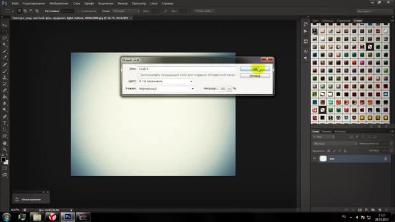Image resolution: width=395 pixels, height=222 pixels.
Task: Select the Pen tool
Action: coord(4,117)
